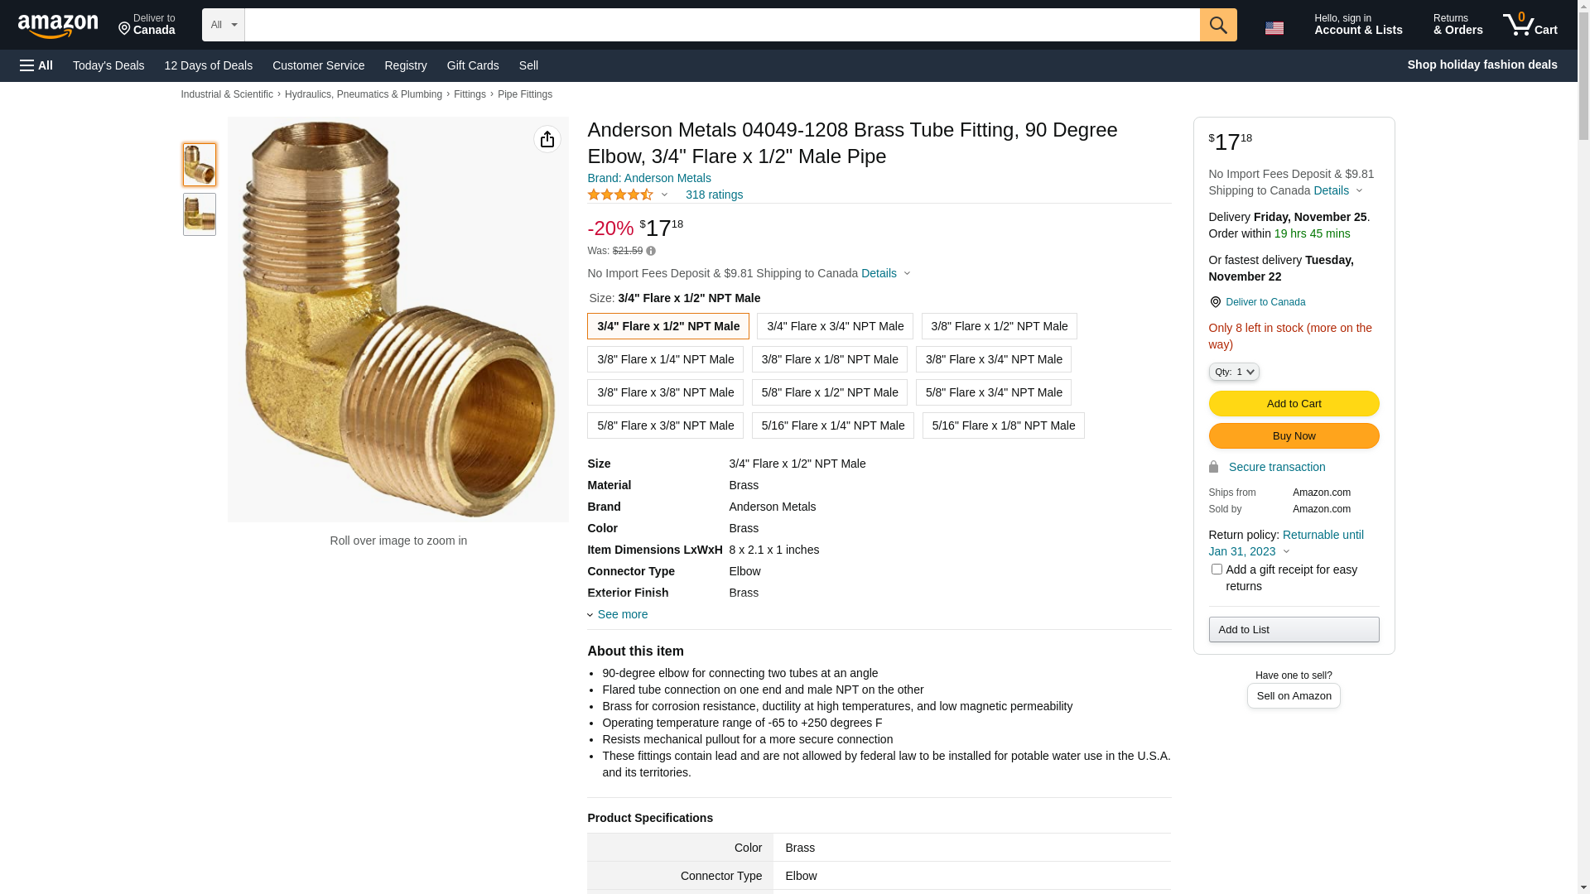The height and width of the screenshot is (894, 1590).
Task: Click the Add to Cart button
Action: coord(1294,404)
